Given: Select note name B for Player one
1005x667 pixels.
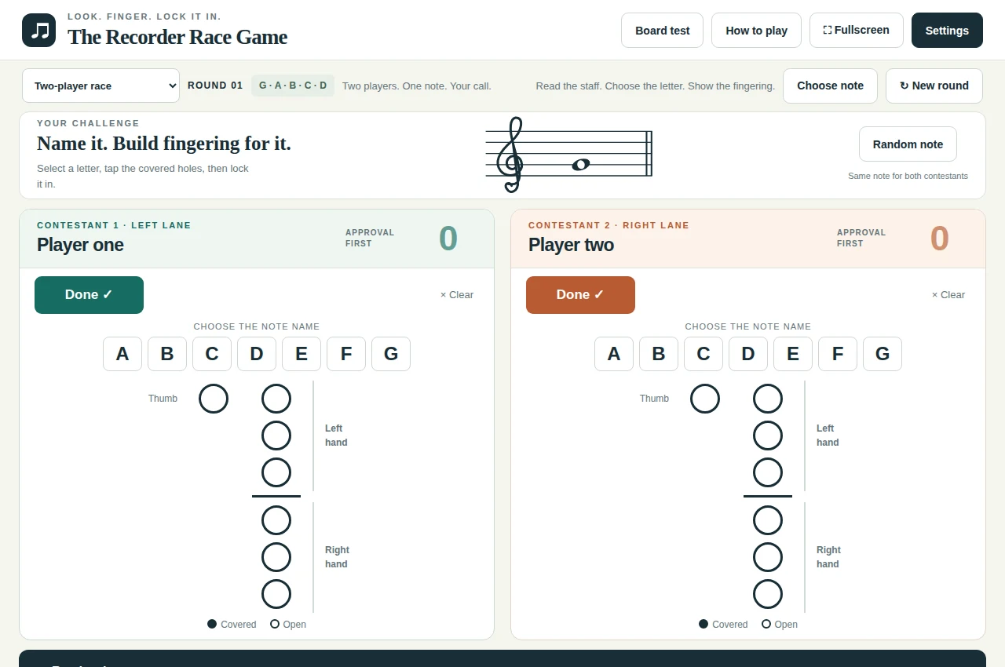Looking at the screenshot, I should pyautogui.click(x=167, y=354).
